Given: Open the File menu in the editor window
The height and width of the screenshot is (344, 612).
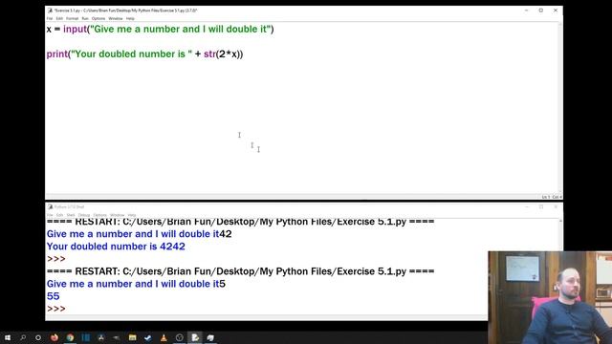Looking at the screenshot, I should click(x=50, y=18).
